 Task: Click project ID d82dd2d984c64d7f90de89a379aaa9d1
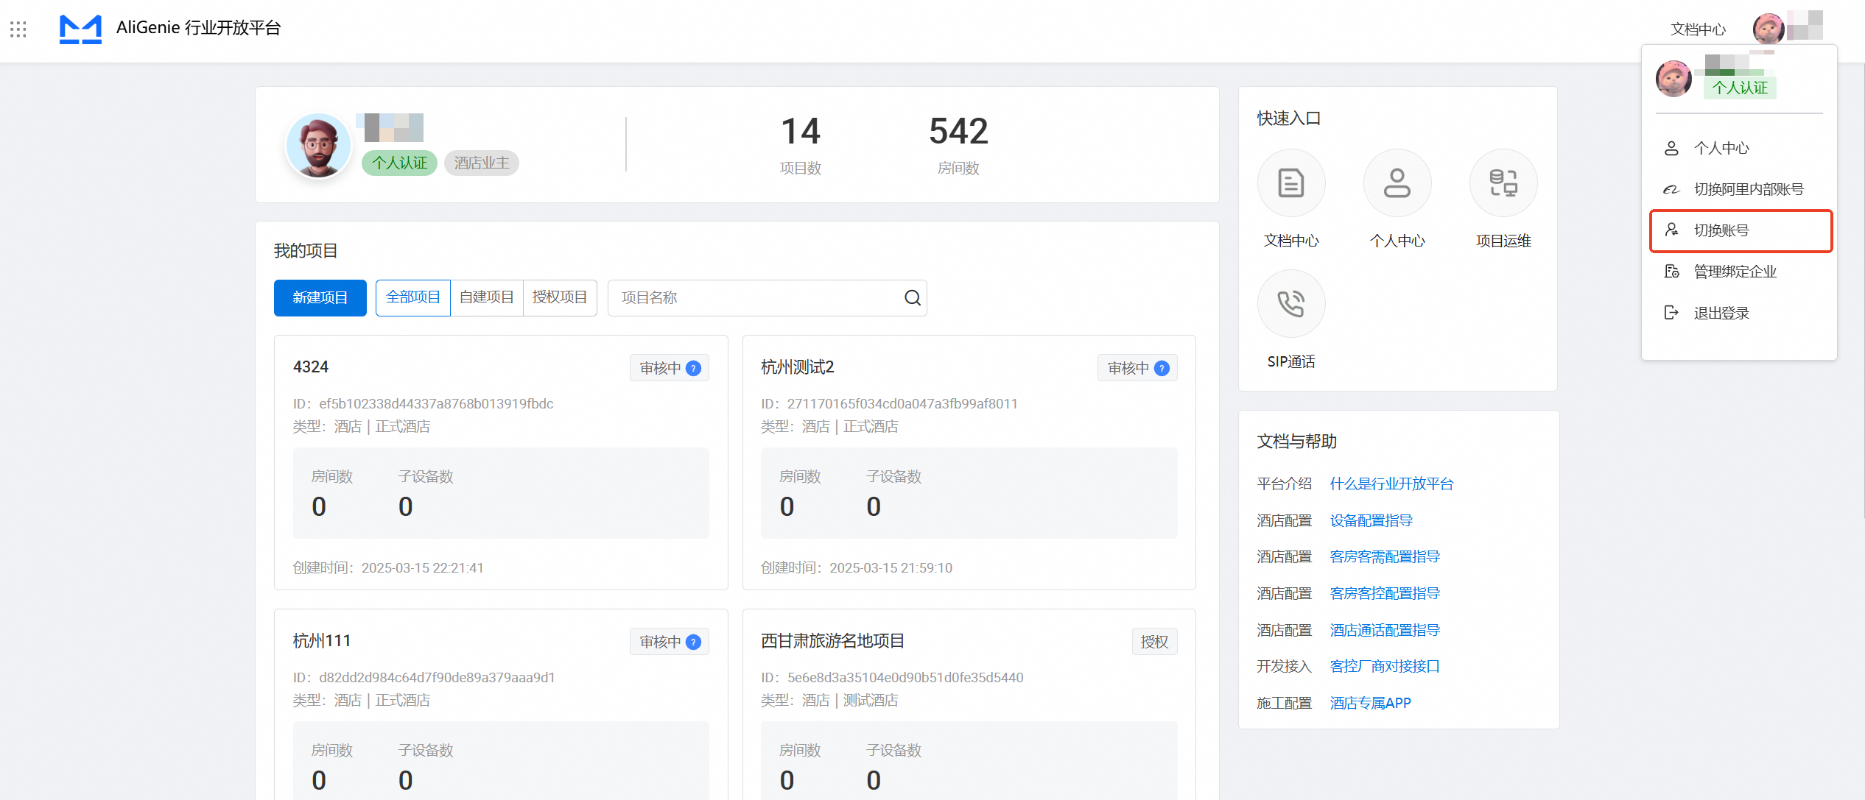[x=437, y=677]
